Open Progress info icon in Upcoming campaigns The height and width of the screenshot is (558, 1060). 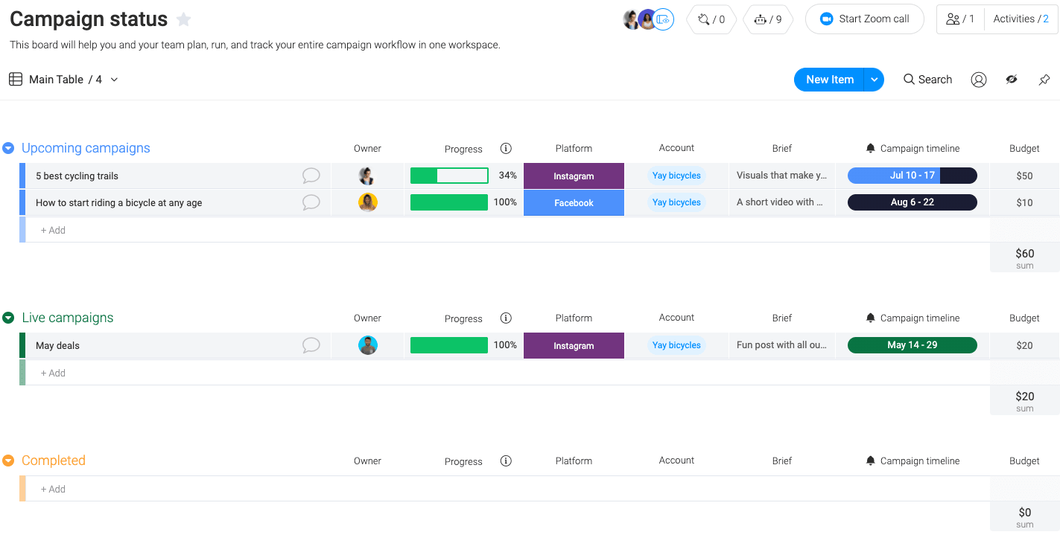[506, 148]
